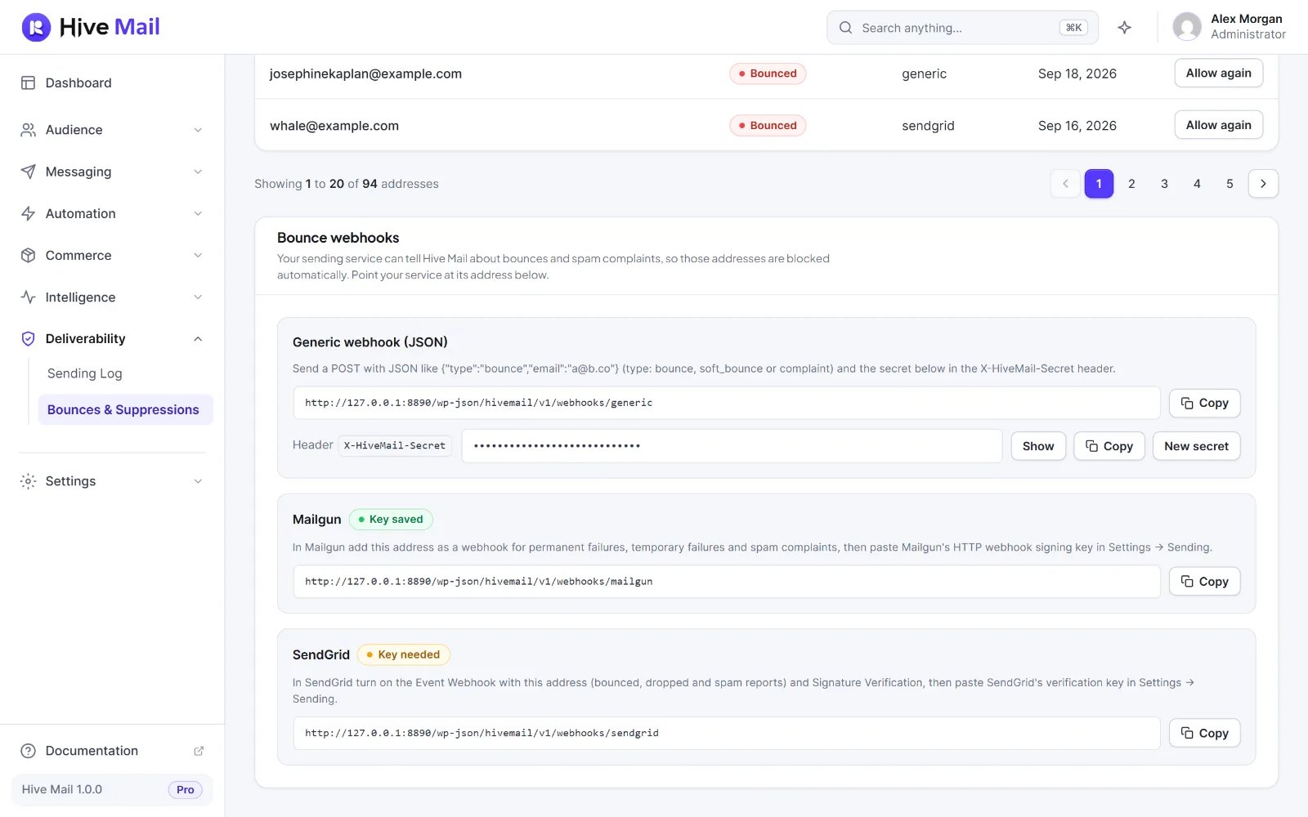The image size is (1308, 817).
Task: Allow whale@example.com again
Action: 1218,125
